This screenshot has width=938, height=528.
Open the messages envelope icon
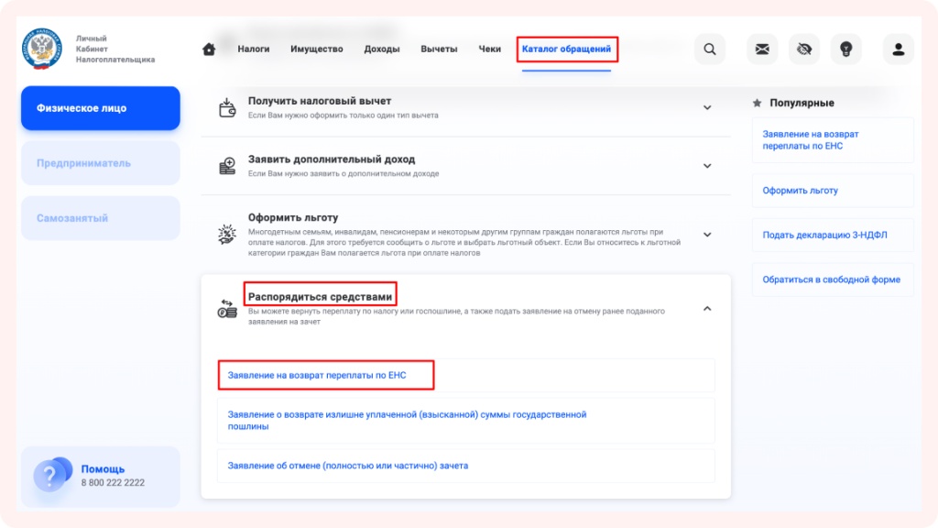pos(762,49)
